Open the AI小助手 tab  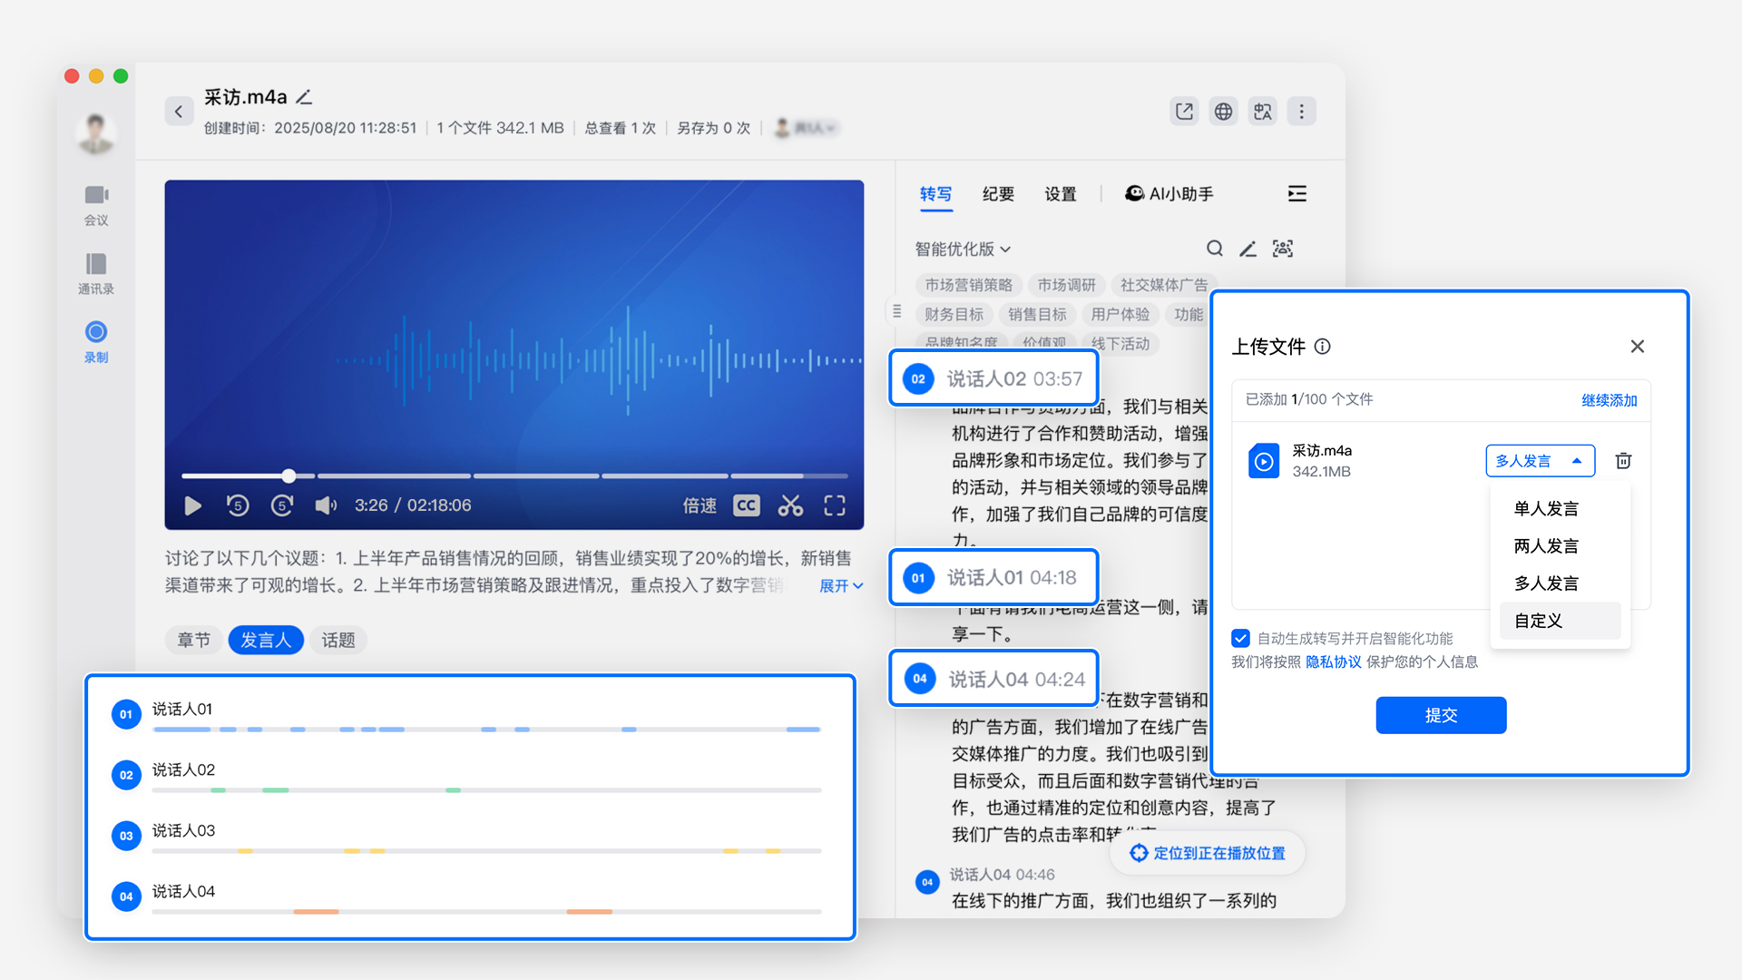1169,194
